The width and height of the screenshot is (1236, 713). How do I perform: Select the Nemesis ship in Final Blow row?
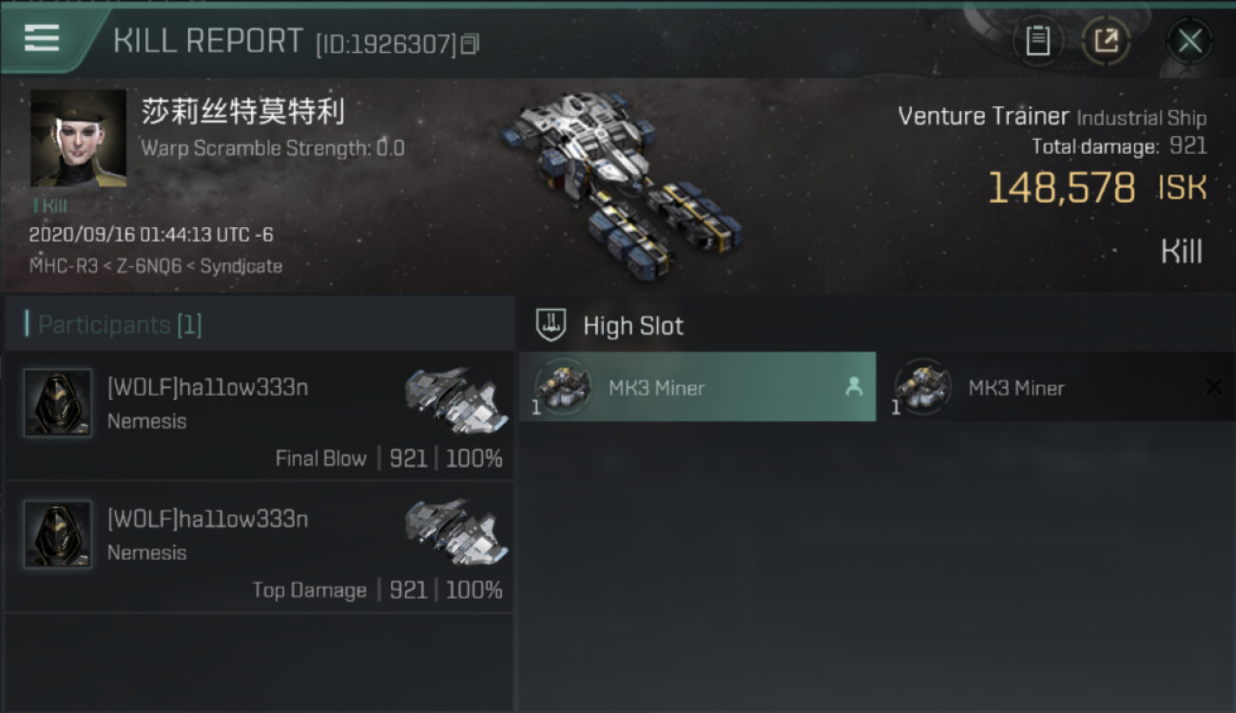[455, 401]
